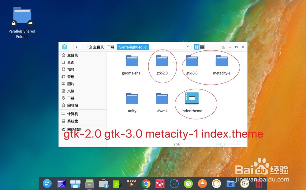Open the 下载 breadcrumb entry
306x190 pixels.
110,47
